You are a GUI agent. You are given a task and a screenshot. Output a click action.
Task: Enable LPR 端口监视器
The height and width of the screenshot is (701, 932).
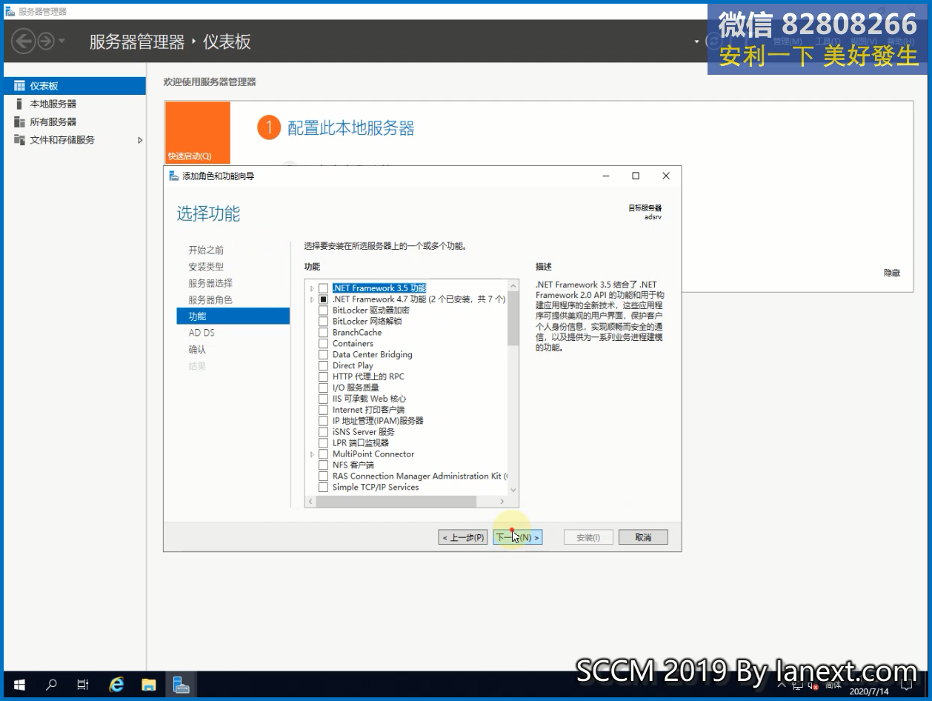pyautogui.click(x=323, y=443)
